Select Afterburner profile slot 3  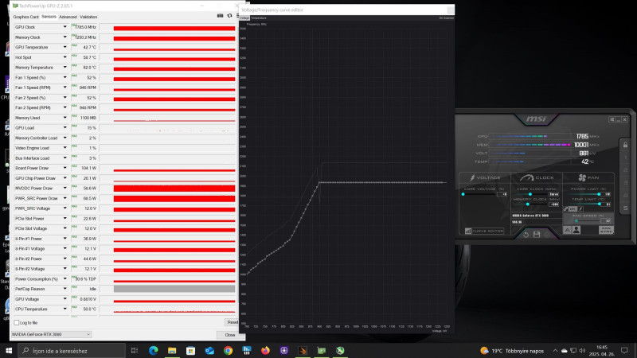(x=626, y=183)
